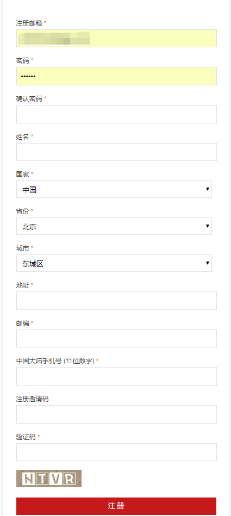231x516 pixels.
Task: Submit with the red 注册 button
Action: coord(116,506)
